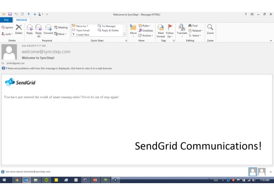
Task: Open the Related dropdown
Action: [196, 30]
